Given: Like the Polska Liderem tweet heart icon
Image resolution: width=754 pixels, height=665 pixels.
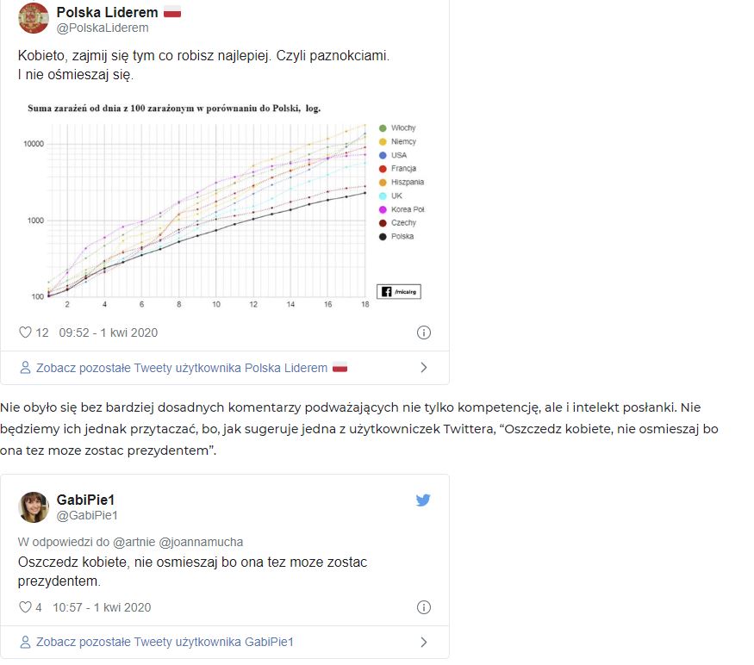Looking at the screenshot, I should click(25, 332).
